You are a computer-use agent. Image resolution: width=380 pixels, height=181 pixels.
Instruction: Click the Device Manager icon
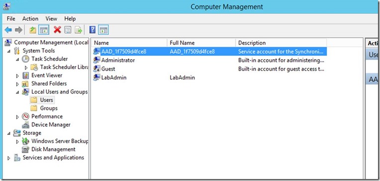pos(25,125)
